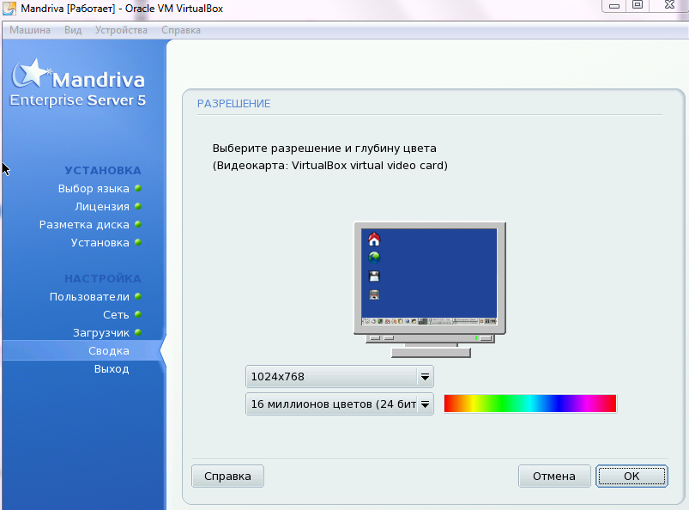Click the Видеокарта: VirtualBox virtual video card text

pos(330,166)
